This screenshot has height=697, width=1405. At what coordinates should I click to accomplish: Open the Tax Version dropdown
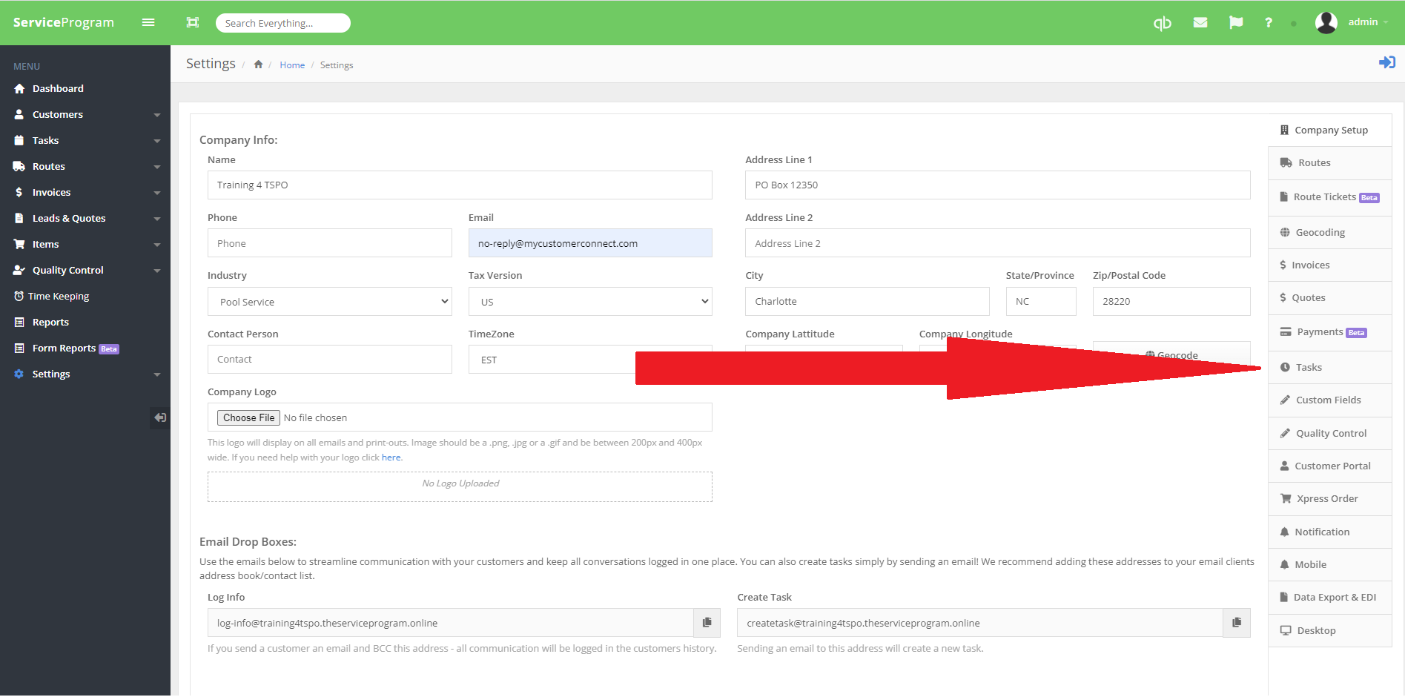[590, 302]
